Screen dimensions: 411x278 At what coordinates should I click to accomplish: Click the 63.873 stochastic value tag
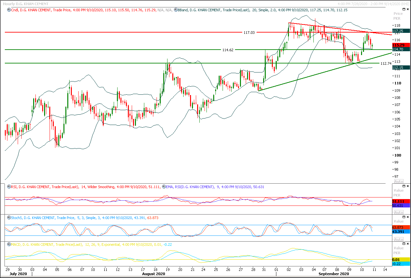click(401, 227)
